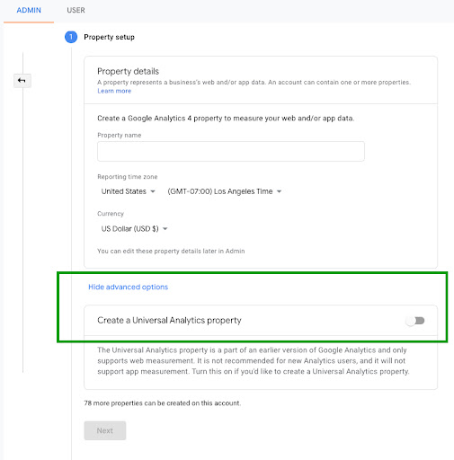
Task: Click the back arrow icon
Action: click(x=22, y=81)
